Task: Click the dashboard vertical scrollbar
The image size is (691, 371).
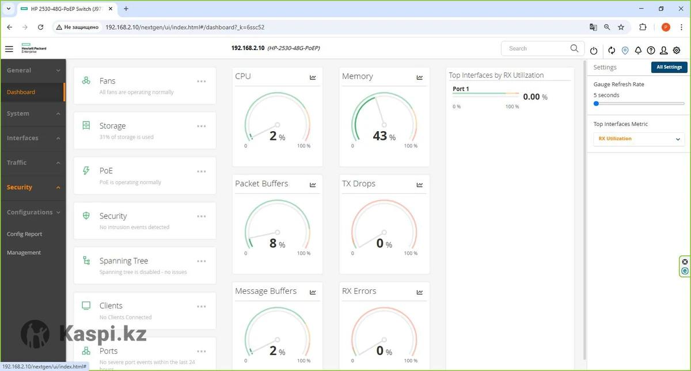Action: click(x=584, y=210)
